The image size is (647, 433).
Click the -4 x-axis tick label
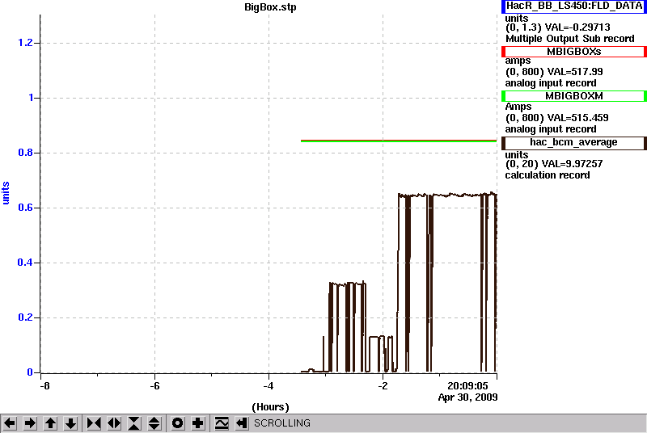point(269,386)
